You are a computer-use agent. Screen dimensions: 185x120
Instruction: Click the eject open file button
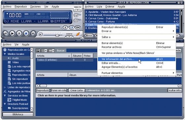(x=65, y=28)
